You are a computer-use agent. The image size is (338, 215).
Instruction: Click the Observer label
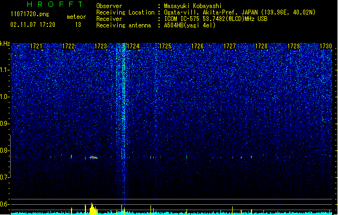tap(109, 6)
